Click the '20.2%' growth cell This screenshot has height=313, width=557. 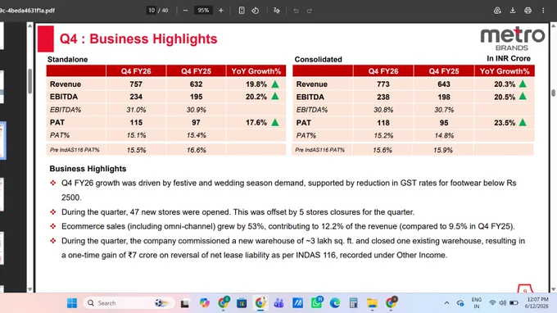tap(256, 97)
